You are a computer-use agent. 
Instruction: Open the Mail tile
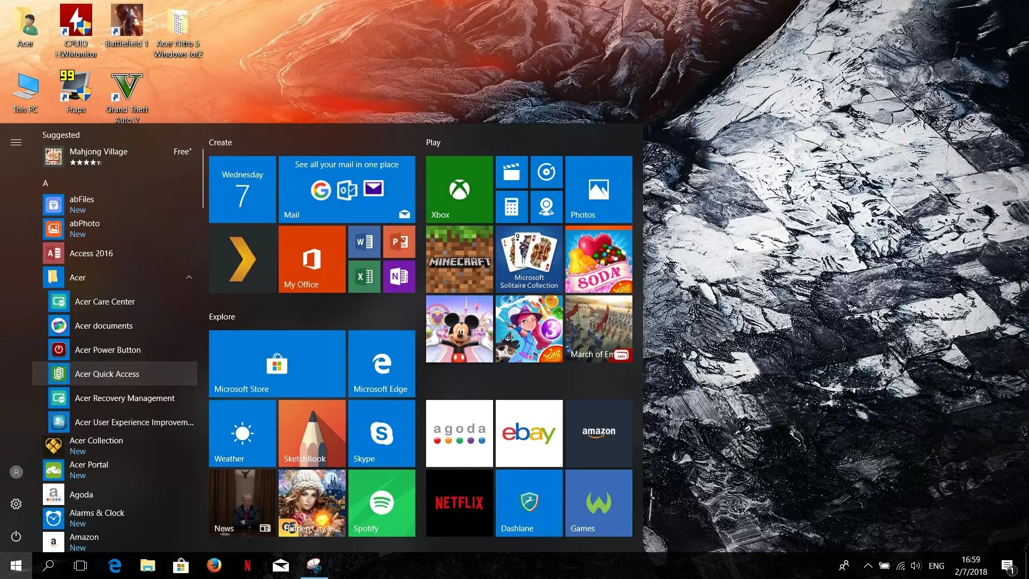(347, 189)
